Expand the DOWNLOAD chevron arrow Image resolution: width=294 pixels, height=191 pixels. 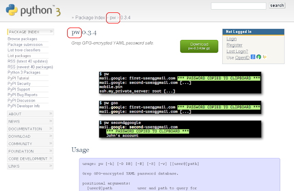point(51,136)
